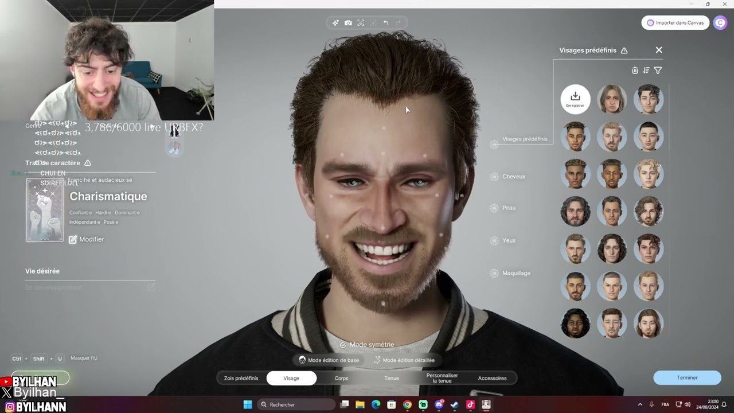Click the camera screenshot icon

click(348, 23)
